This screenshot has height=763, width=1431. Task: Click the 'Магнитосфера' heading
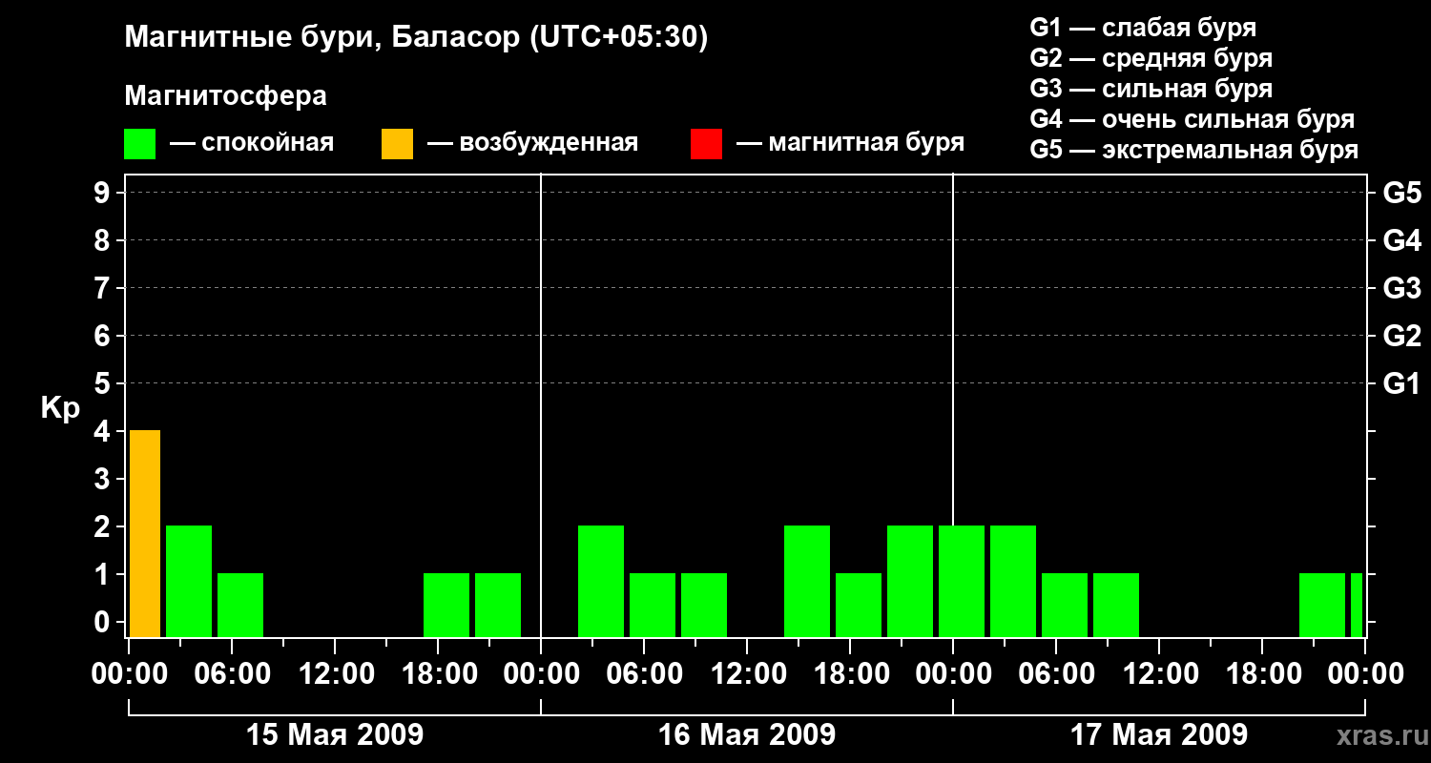225,96
